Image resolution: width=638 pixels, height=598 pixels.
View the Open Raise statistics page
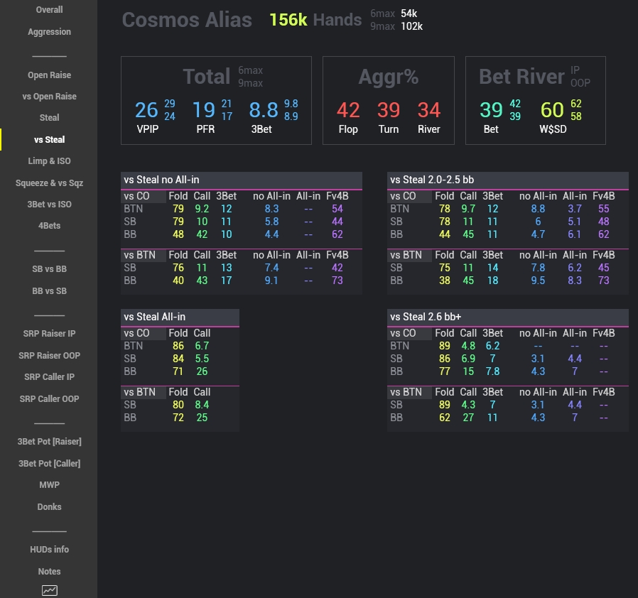[x=49, y=75]
